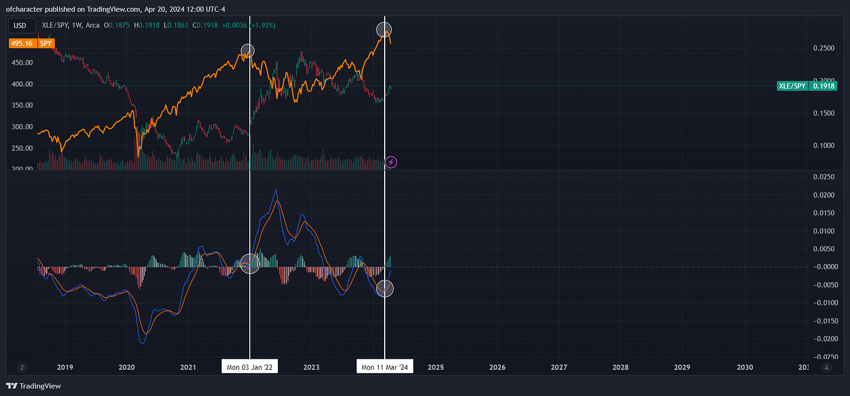Click the 'Mon 11 Mar '24' date label
The height and width of the screenshot is (396, 850).
tap(385, 367)
